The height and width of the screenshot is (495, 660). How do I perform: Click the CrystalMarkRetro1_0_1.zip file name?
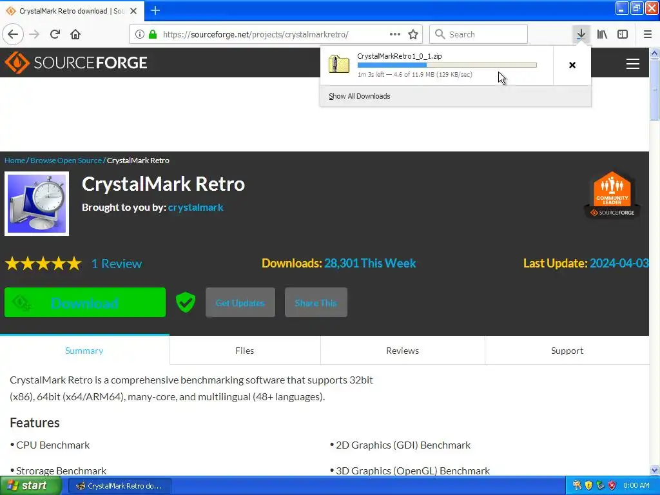pyautogui.click(x=400, y=56)
